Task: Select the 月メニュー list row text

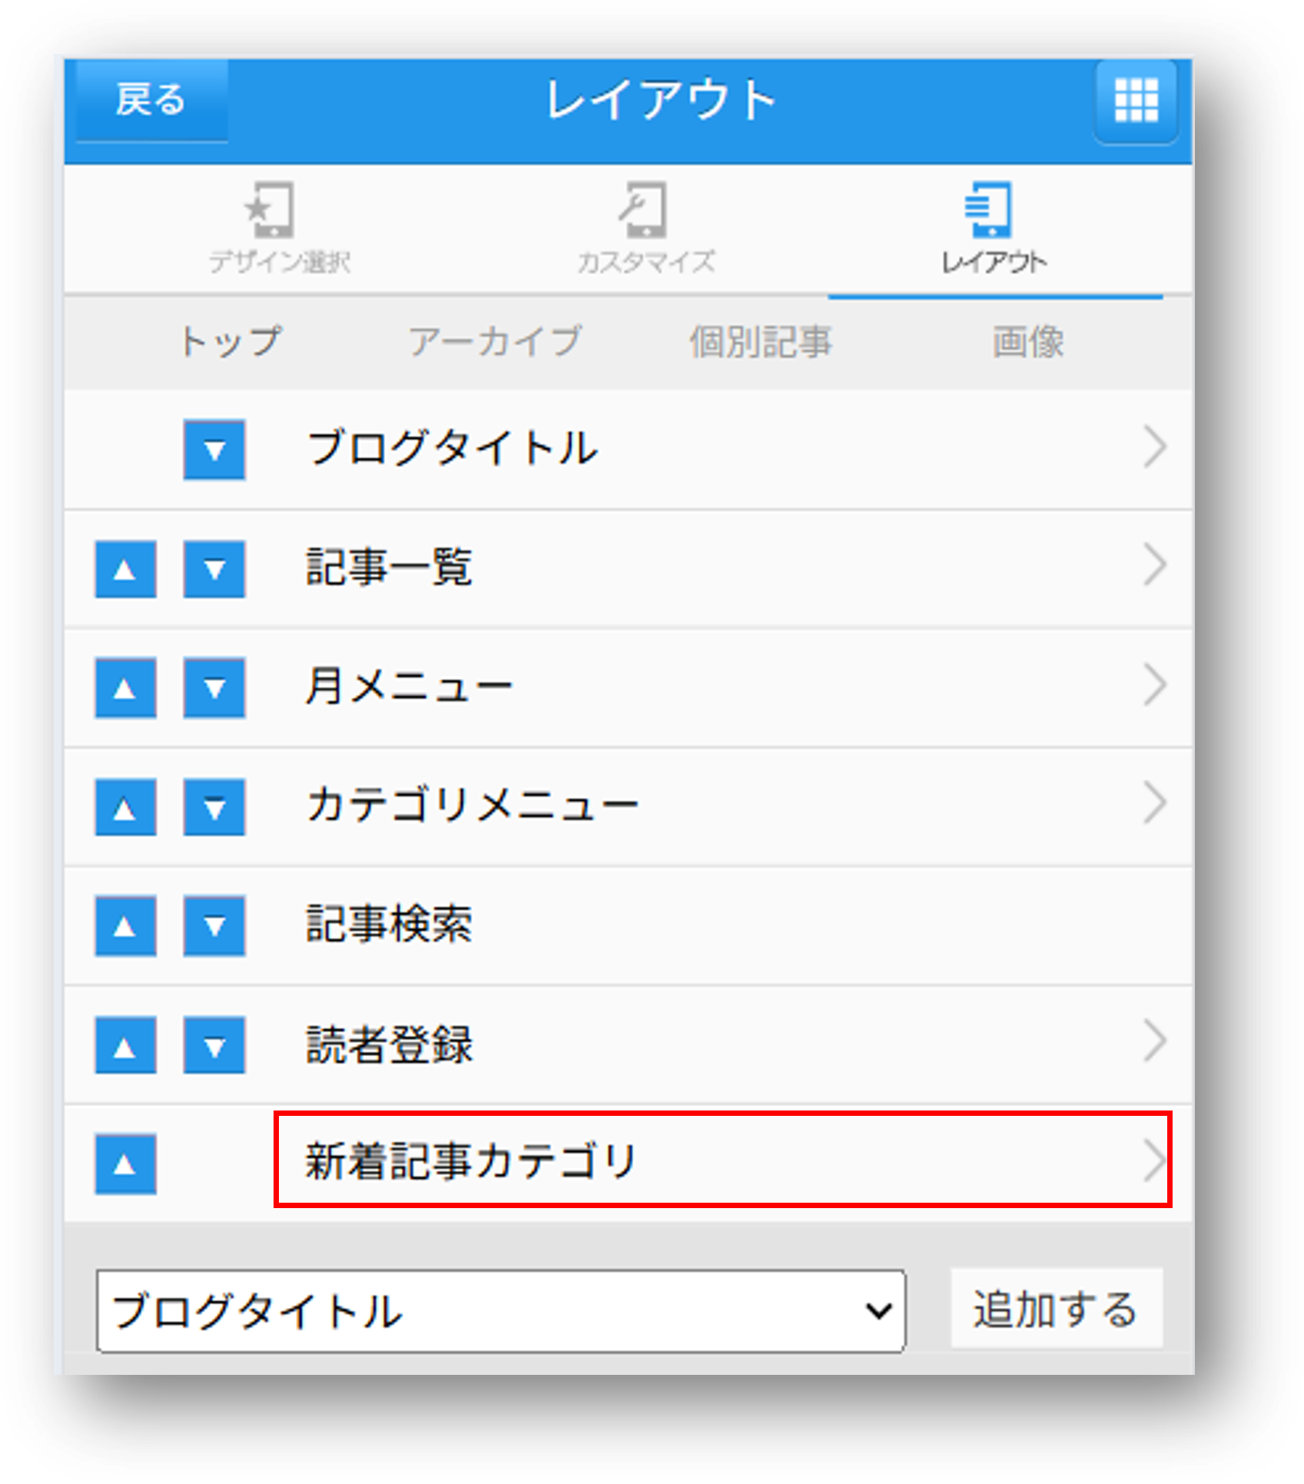Action: (409, 686)
